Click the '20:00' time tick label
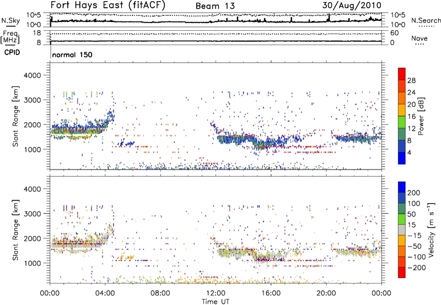Viewport: 441px width, 305px height. (326, 293)
